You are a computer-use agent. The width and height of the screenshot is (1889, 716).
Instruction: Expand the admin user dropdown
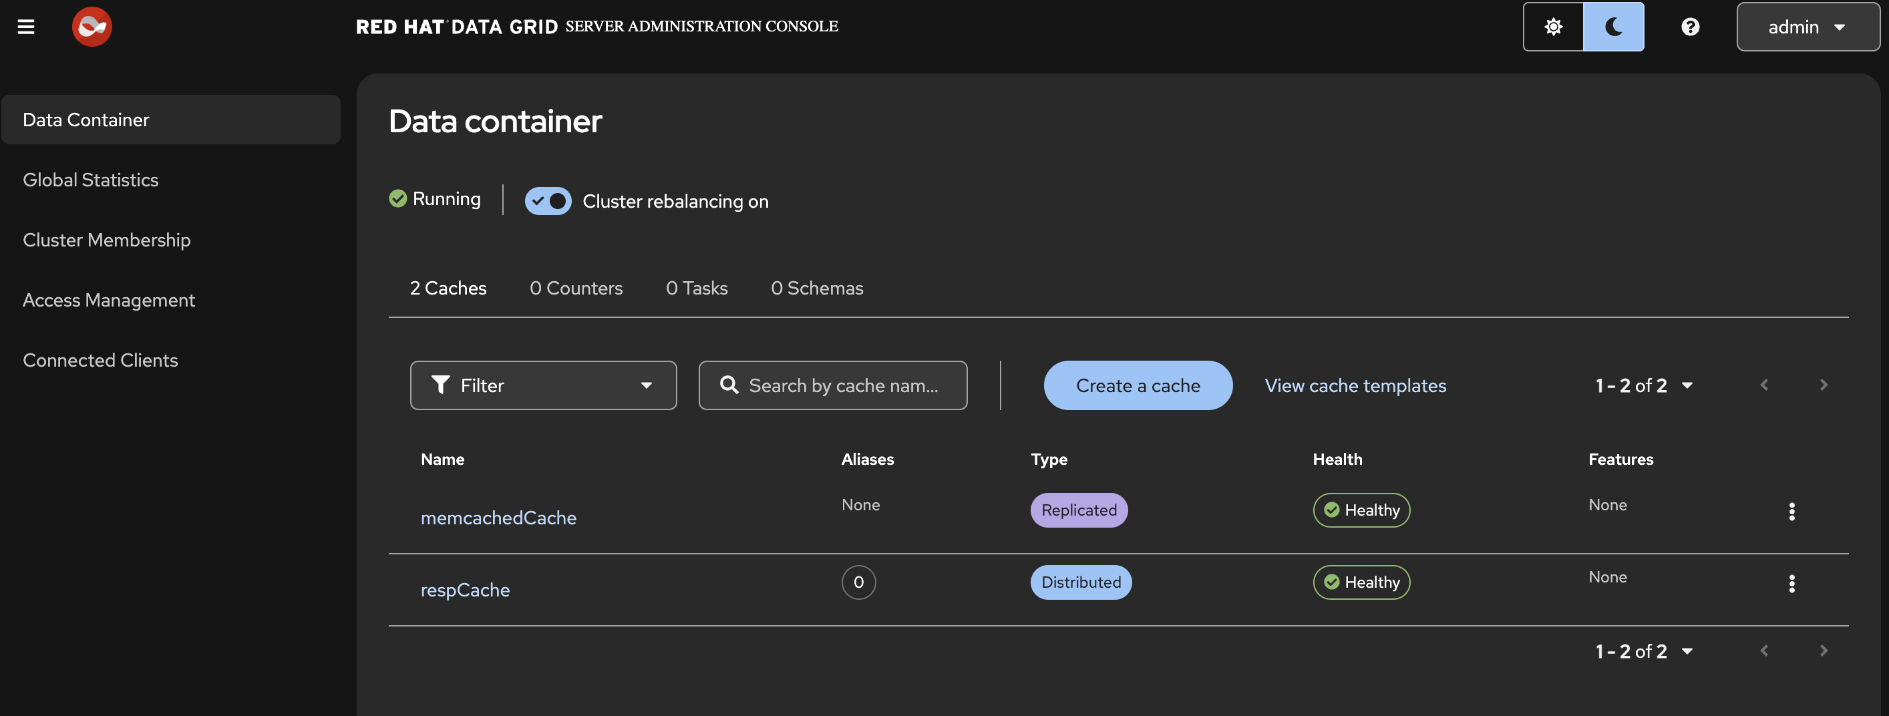[1807, 27]
